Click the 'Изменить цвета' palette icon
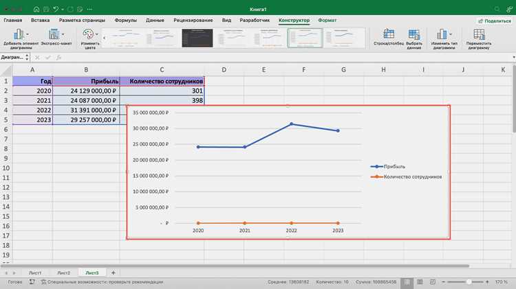Screen dimensions: 516x289 click(88, 34)
